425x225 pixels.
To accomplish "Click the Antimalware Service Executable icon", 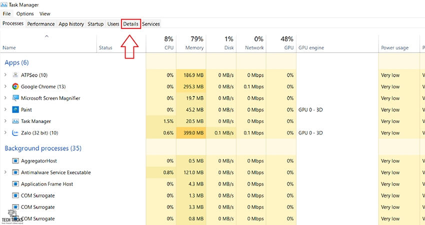I will (x=15, y=172).
